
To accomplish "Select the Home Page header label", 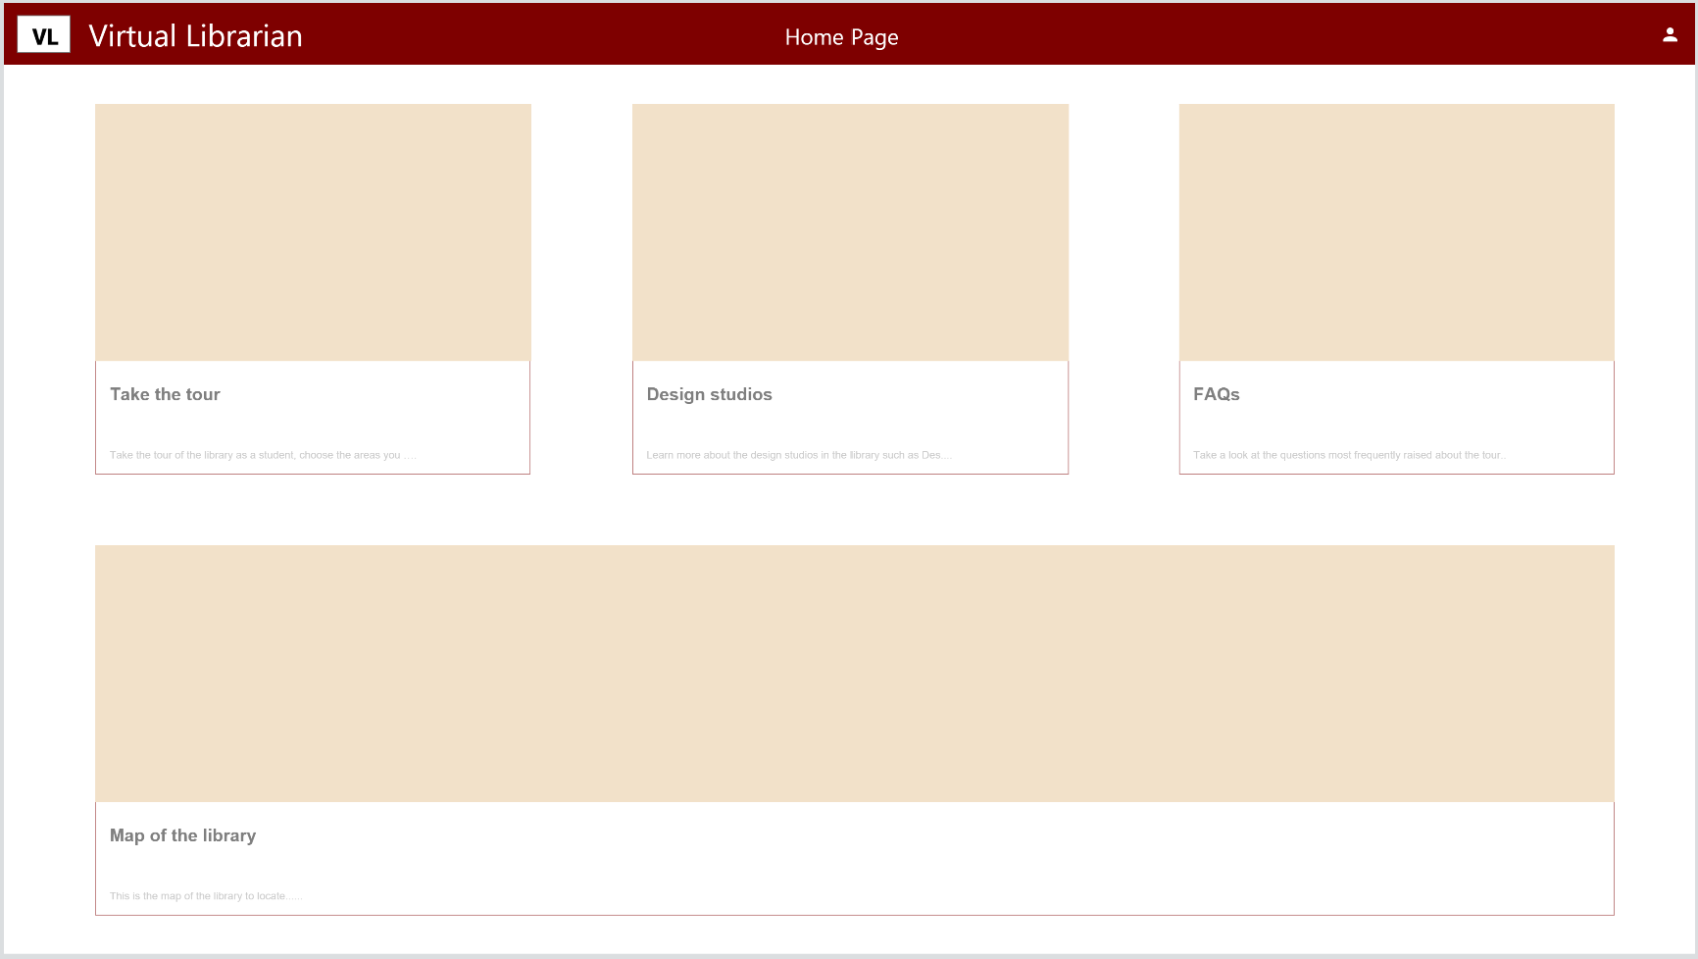I will tap(841, 37).
